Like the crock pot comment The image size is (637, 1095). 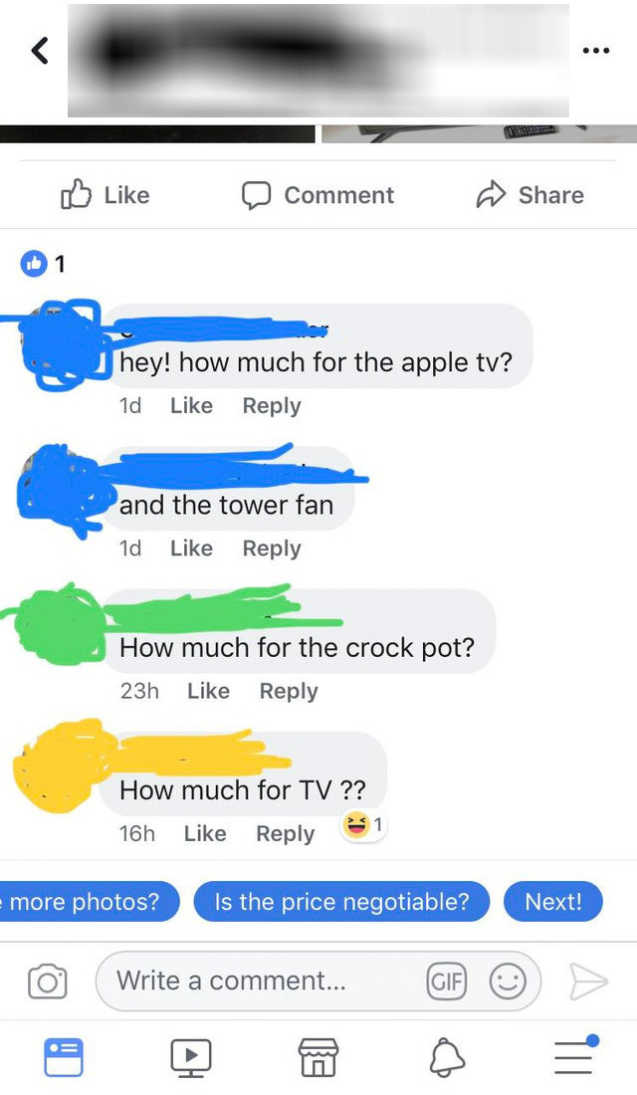208,691
